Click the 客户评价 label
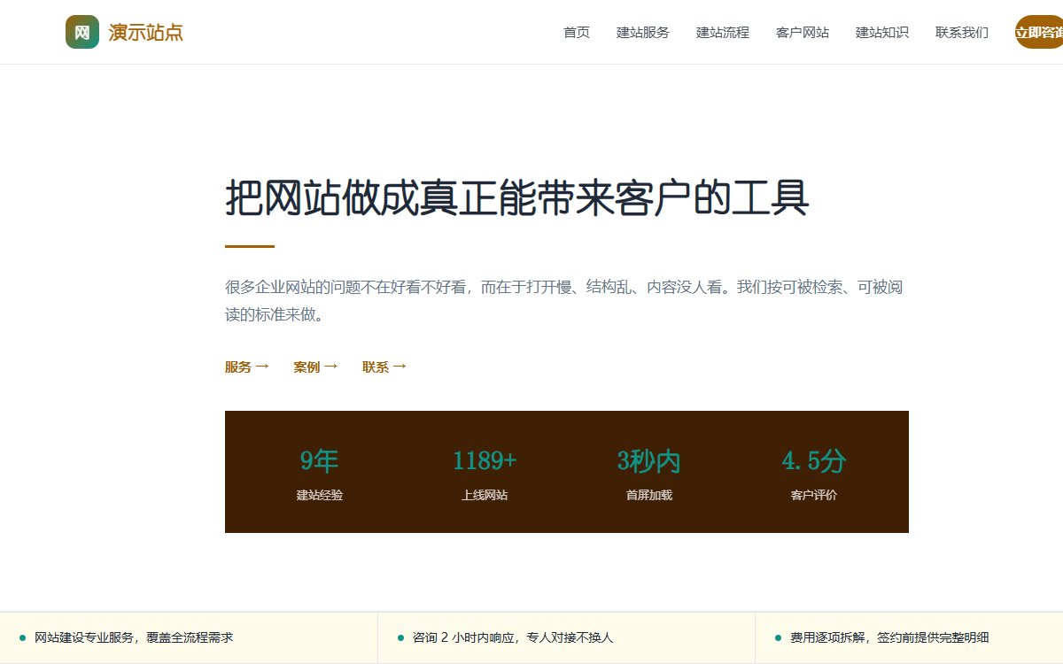Image resolution: width=1063 pixels, height=664 pixels. (814, 495)
